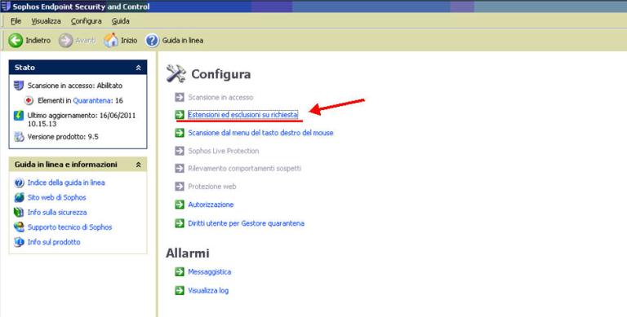627x317 pixels.
Task: Open the Guida menu
Action: pyautogui.click(x=120, y=20)
